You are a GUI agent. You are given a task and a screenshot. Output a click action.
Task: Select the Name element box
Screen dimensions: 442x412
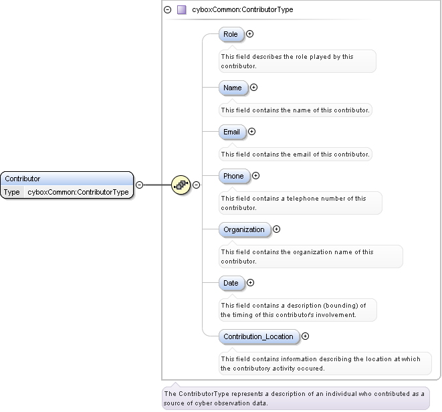pyautogui.click(x=233, y=88)
